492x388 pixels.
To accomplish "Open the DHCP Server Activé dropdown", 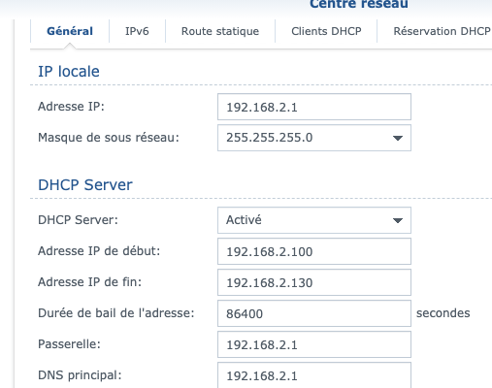I will (314, 220).
